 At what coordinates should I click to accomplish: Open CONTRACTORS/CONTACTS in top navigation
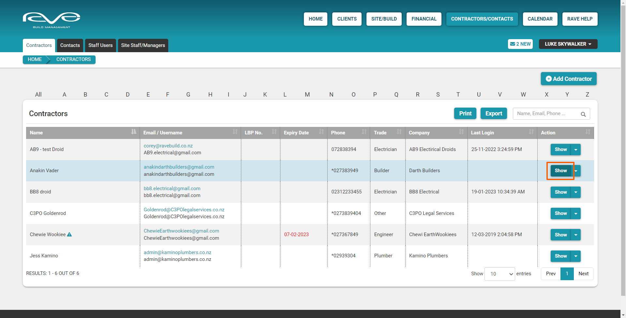482,19
